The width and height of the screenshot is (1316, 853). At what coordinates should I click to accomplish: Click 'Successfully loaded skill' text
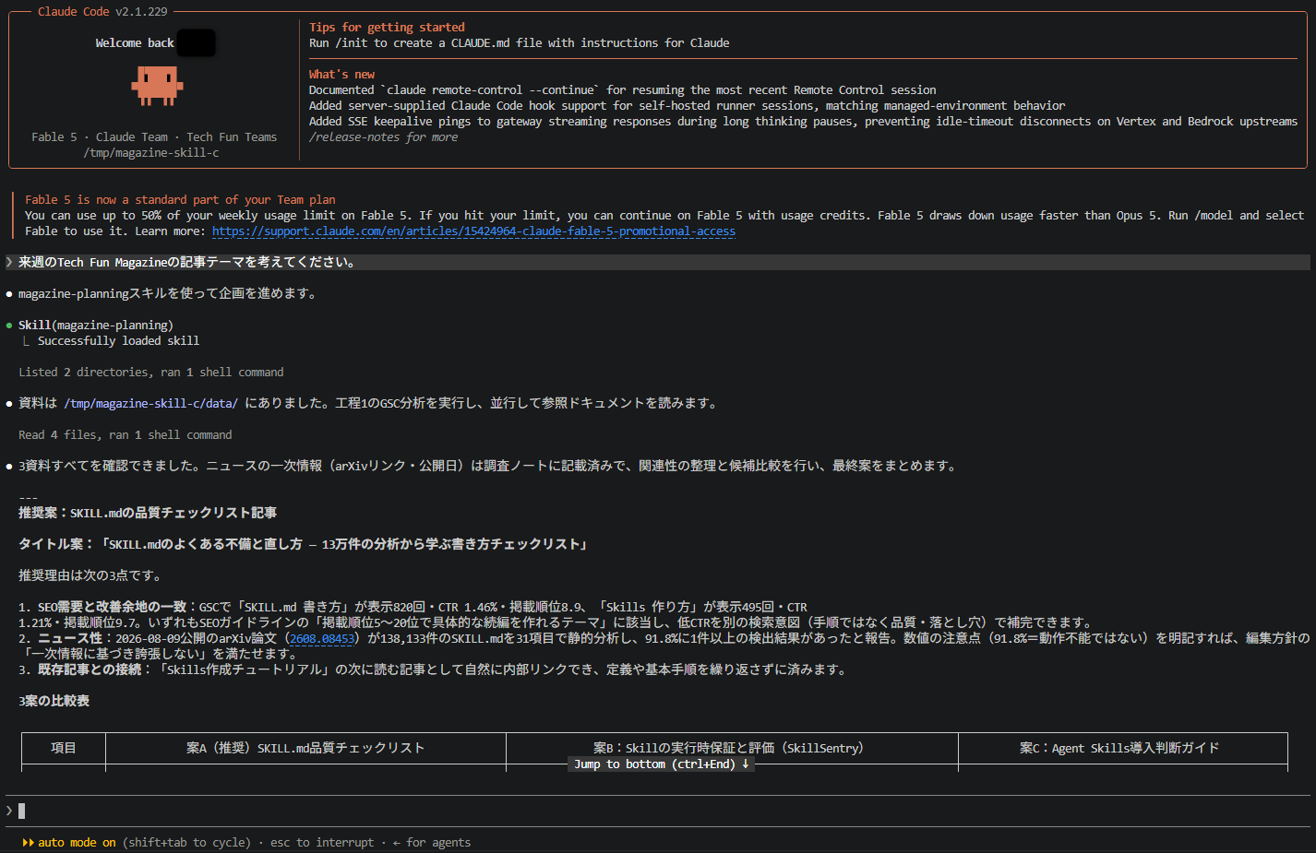pos(118,341)
